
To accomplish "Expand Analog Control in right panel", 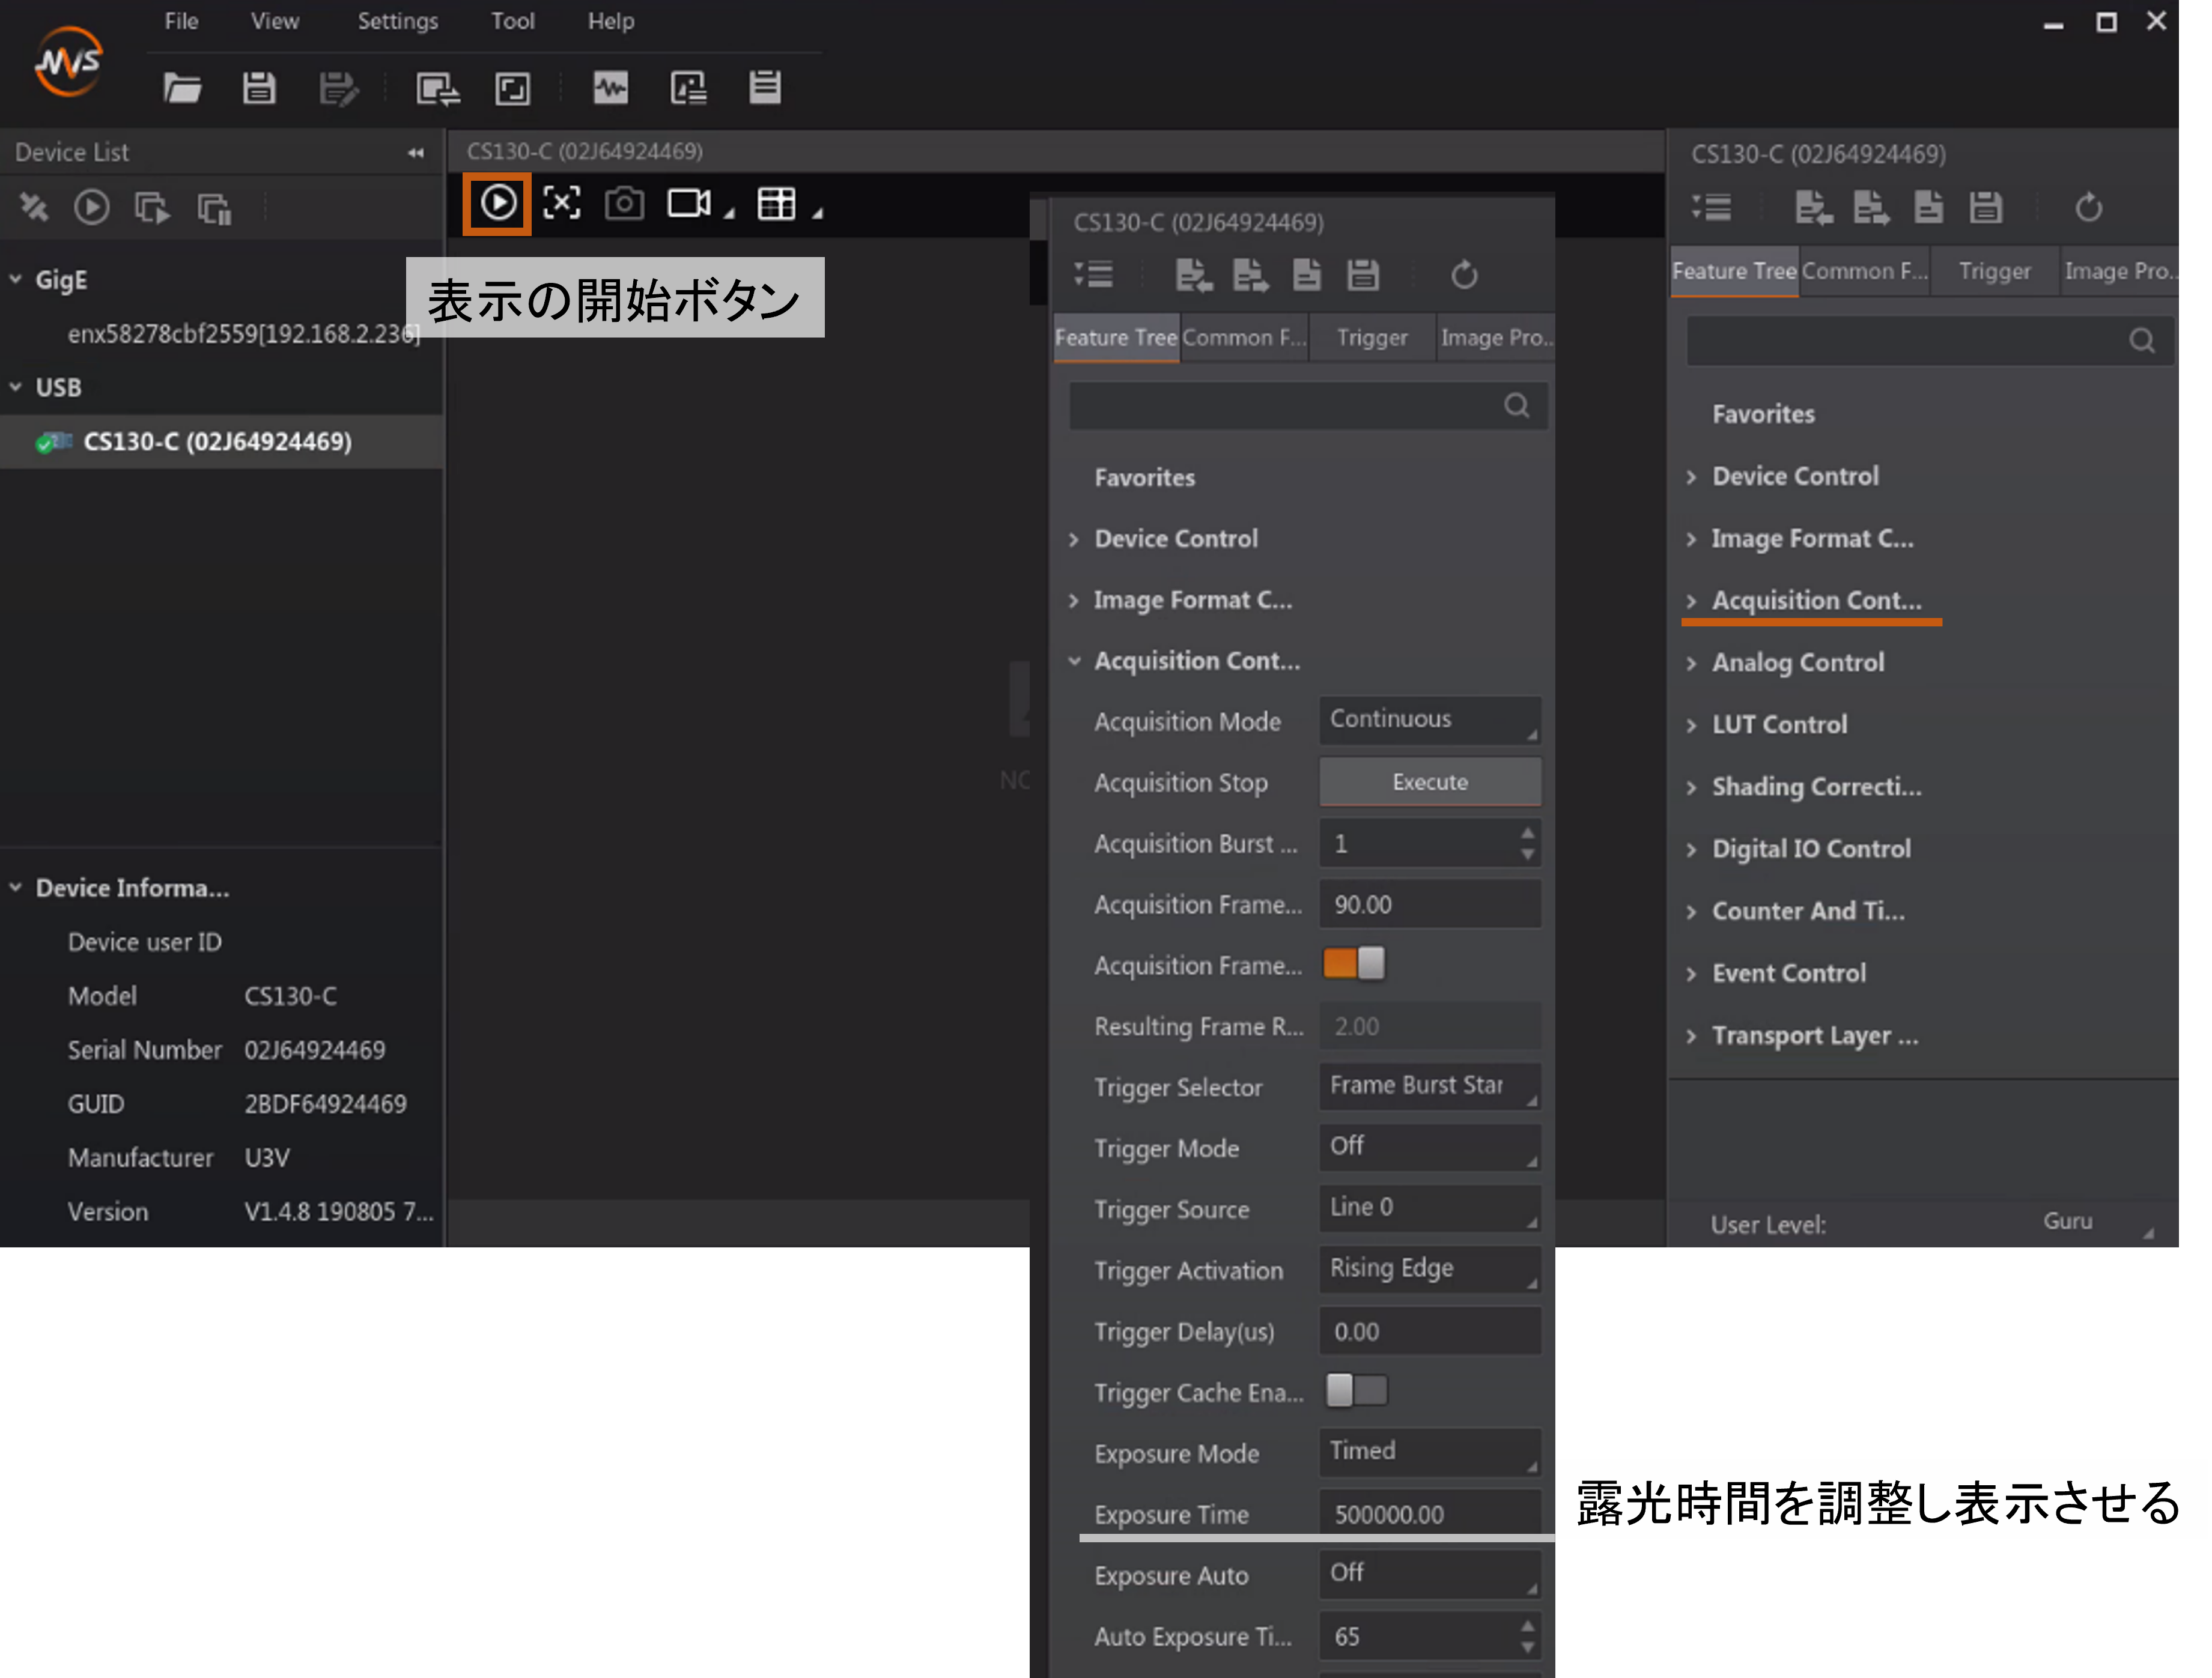I will pyautogui.click(x=1797, y=662).
